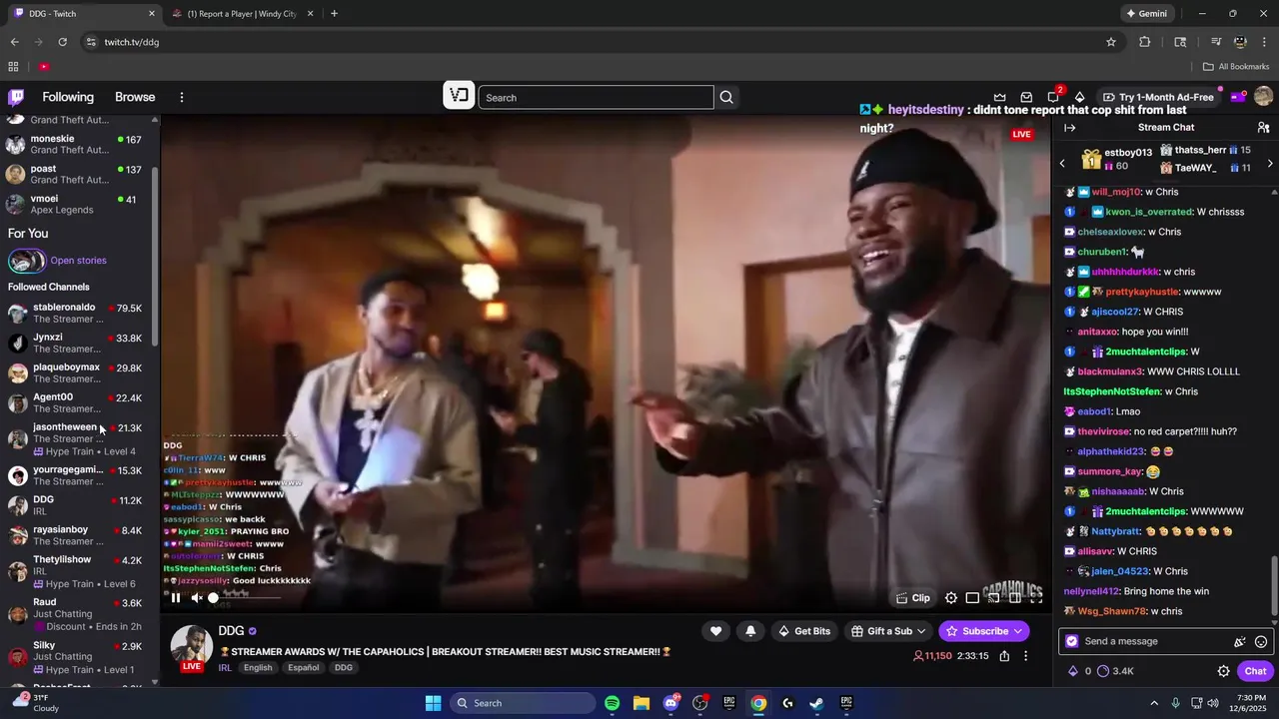The width and height of the screenshot is (1279, 719).
Task: Click Try 1-Month Ad-Free button
Action: (x=1159, y=97)
